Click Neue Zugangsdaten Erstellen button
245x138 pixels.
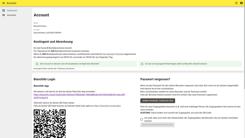tap(157, 125)
